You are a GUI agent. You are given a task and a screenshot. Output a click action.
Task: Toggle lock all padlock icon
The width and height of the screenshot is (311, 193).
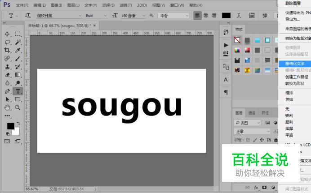point(275,140)
